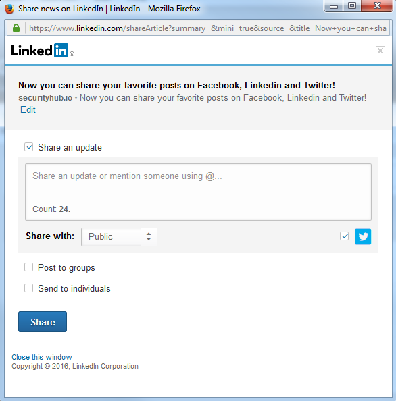
Task: Untick the Twitter sharing checkbox
Action: (344, 236)
